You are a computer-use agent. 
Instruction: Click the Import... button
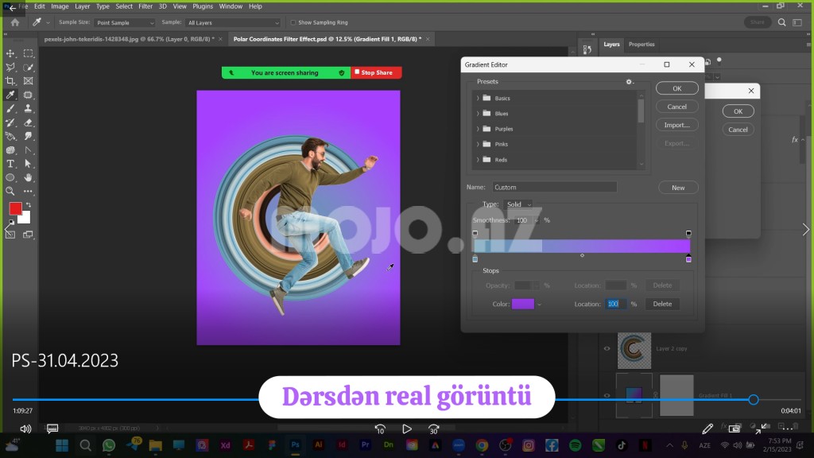677,125
